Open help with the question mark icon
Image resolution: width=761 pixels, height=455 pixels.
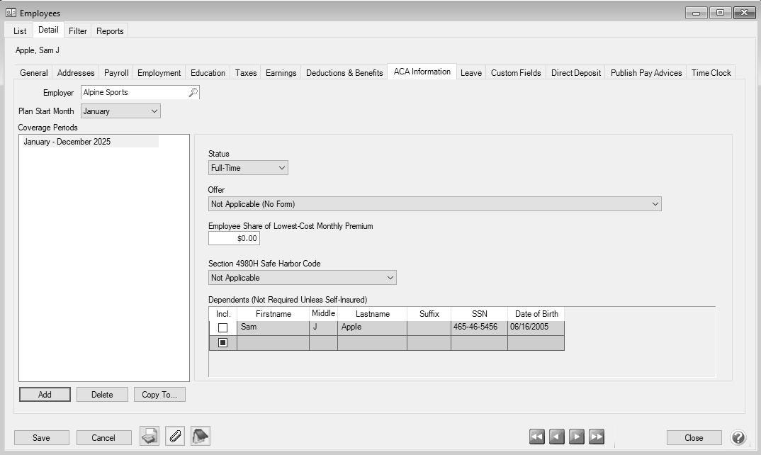pos(738,437)
